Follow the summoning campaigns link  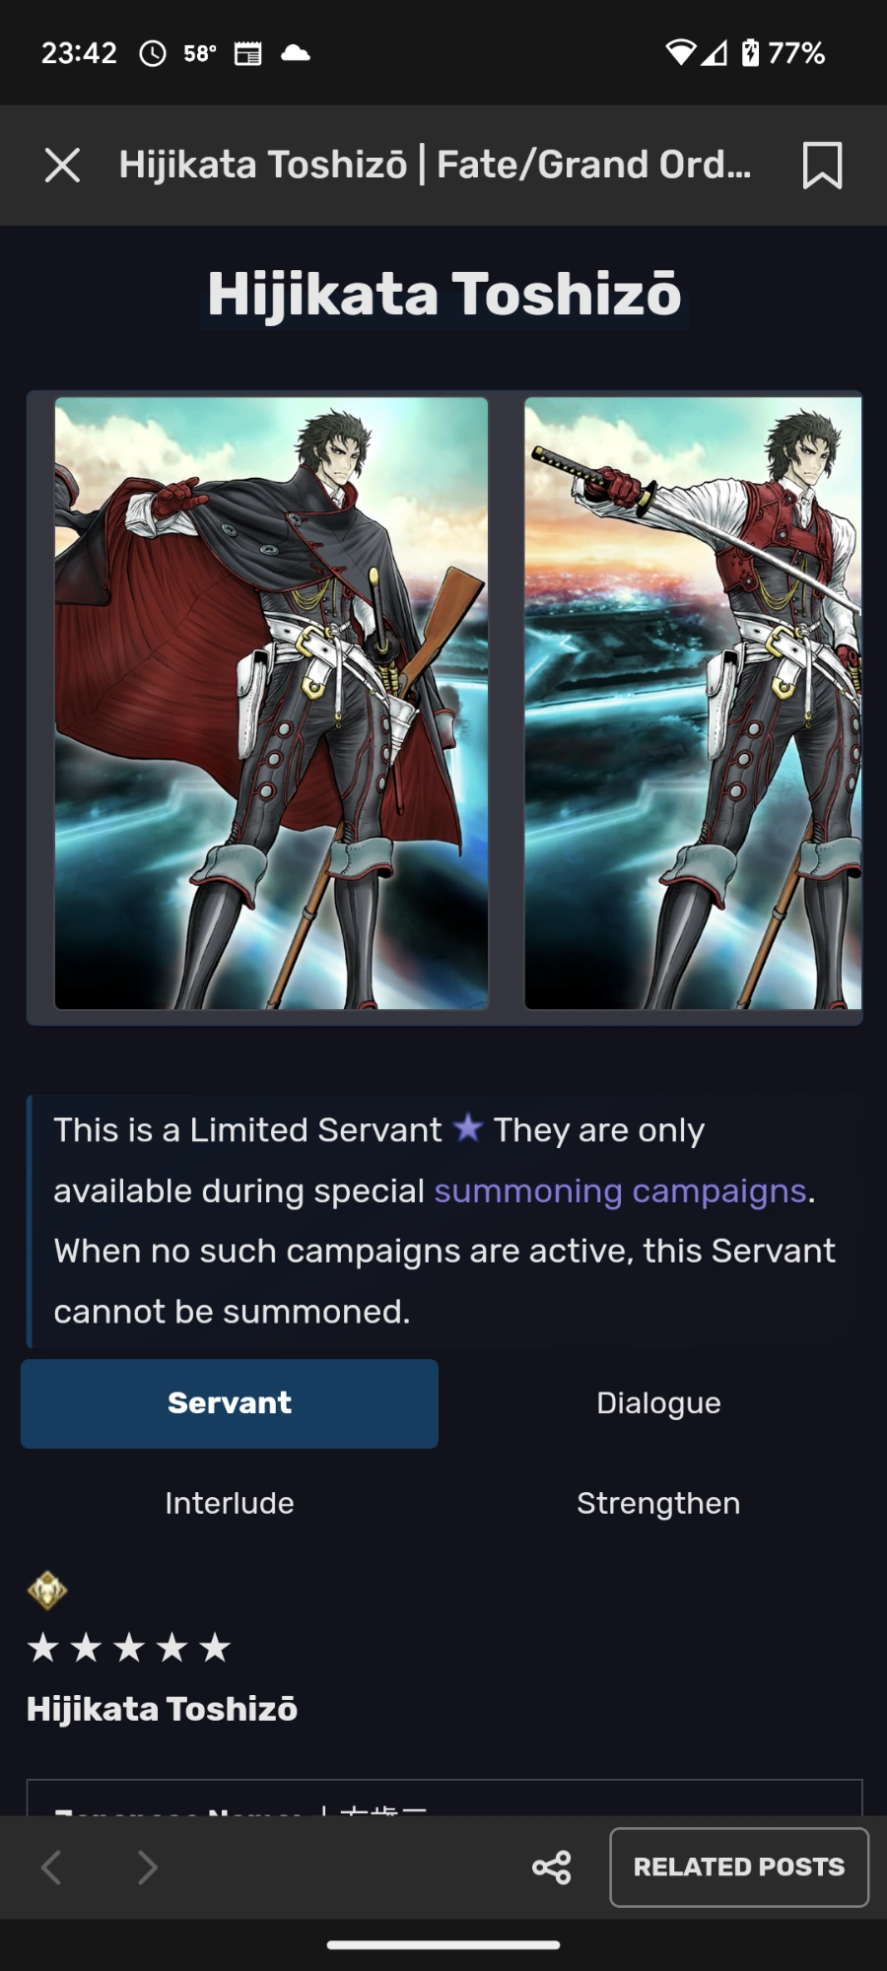click(x=620, y=1190)
